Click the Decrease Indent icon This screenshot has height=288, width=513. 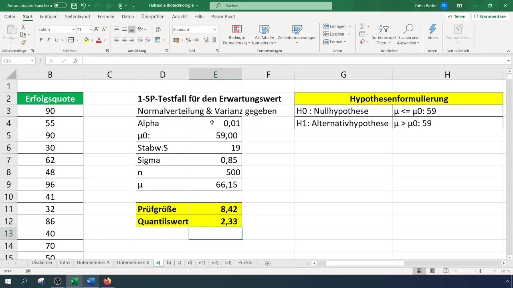[140, 40]
